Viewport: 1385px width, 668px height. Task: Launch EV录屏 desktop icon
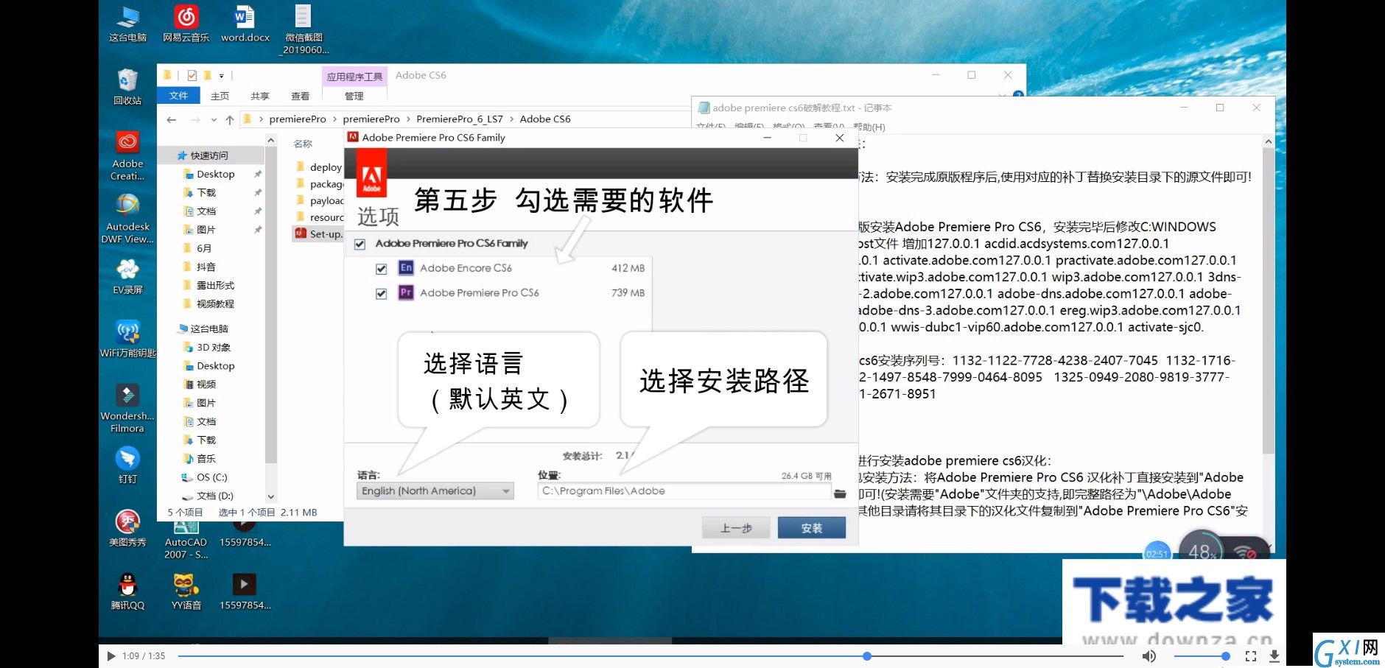[x=127, y=276]
